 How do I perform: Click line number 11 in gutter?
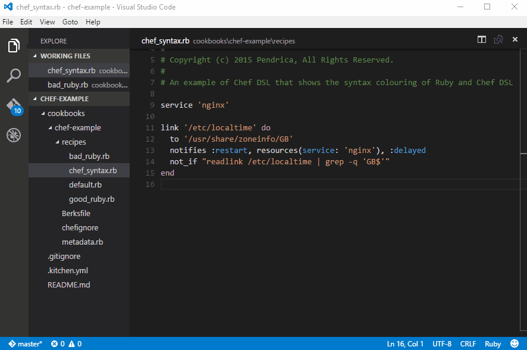[150, 128]
